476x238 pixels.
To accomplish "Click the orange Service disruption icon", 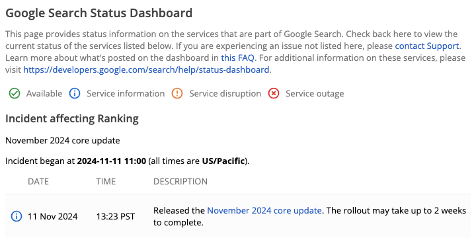I will coord(177,93).
